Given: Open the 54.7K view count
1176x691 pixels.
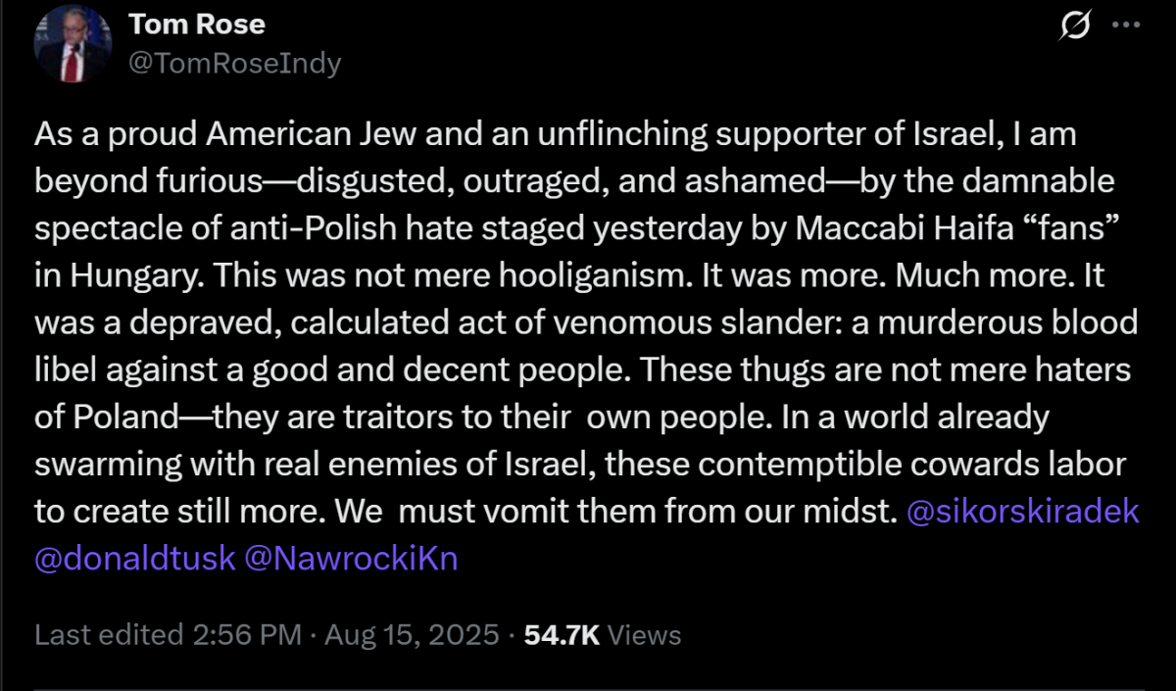Looking at the screenshot, I should (562, 634).
